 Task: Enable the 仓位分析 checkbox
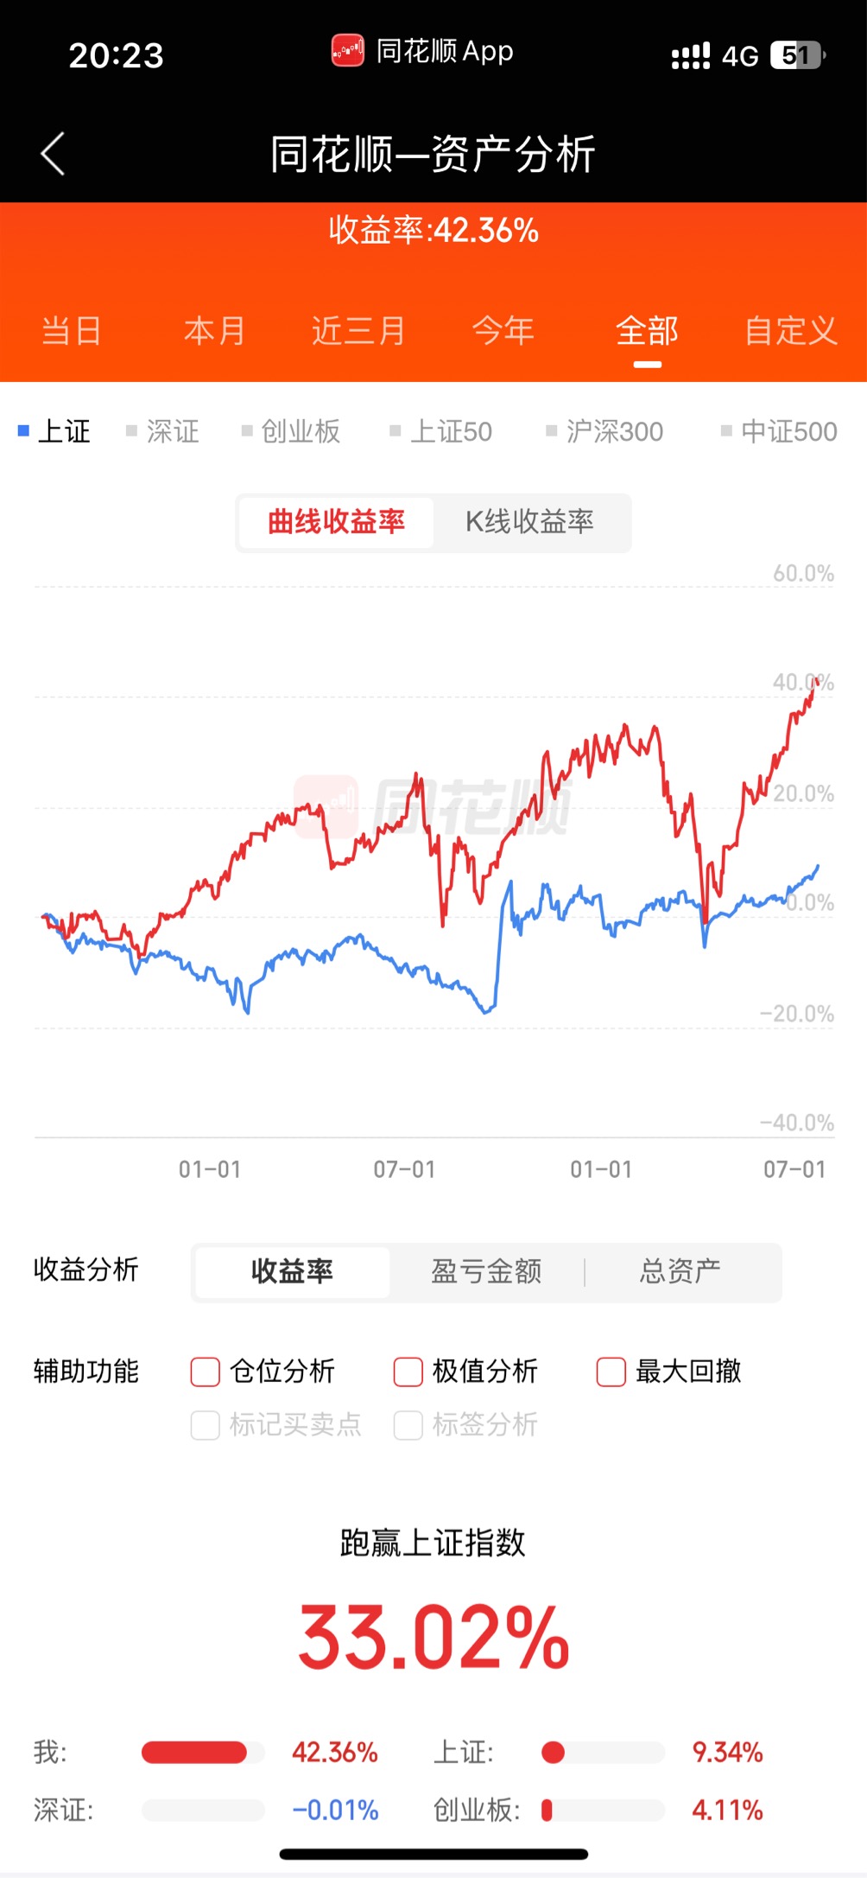click(x=205, y=1372)
